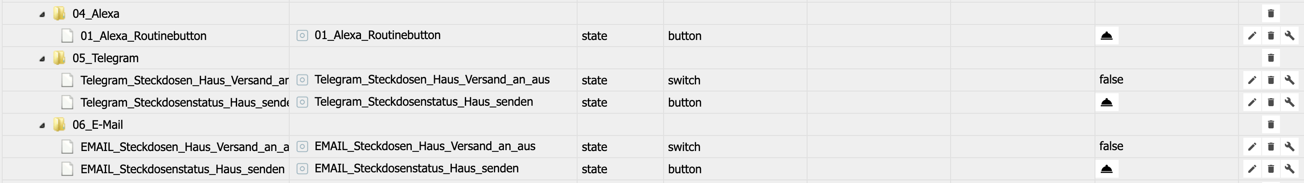
Task: Collapse the 04_Alexa folder
Action: 42,14
